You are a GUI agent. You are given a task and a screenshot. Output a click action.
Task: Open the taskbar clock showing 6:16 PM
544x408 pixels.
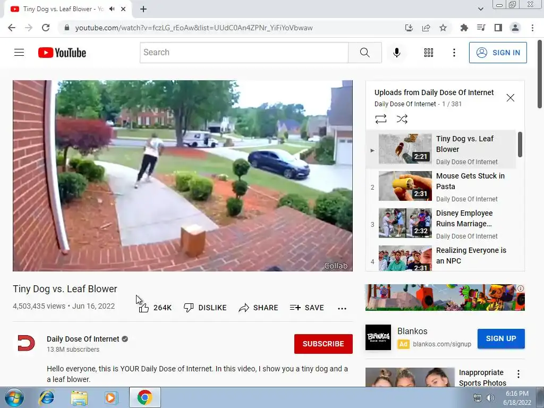[x=517, y=398]
